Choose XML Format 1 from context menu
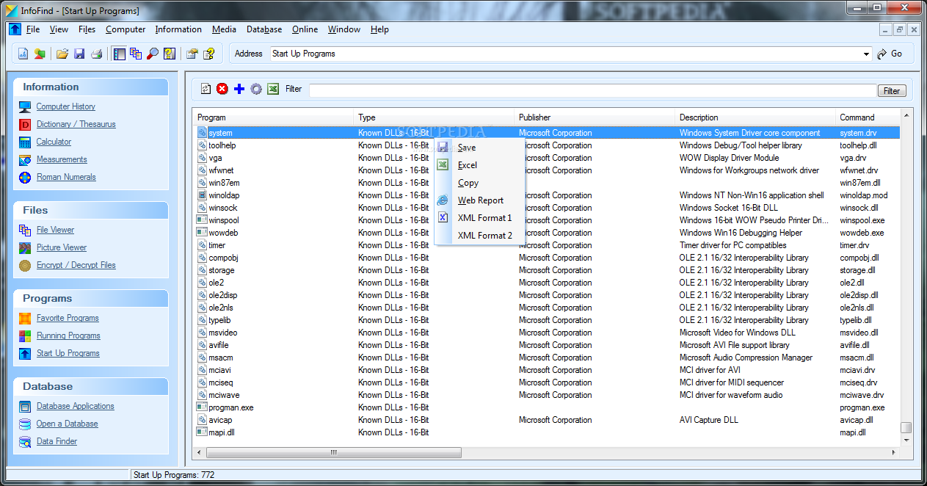 [x=480, y=218]
